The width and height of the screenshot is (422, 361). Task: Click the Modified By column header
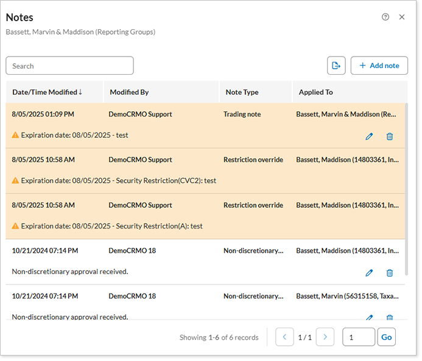click(129, 92)
